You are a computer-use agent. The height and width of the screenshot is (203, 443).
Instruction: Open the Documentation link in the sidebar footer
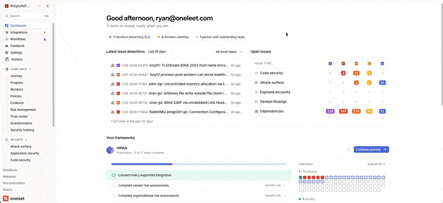point(14,183)
